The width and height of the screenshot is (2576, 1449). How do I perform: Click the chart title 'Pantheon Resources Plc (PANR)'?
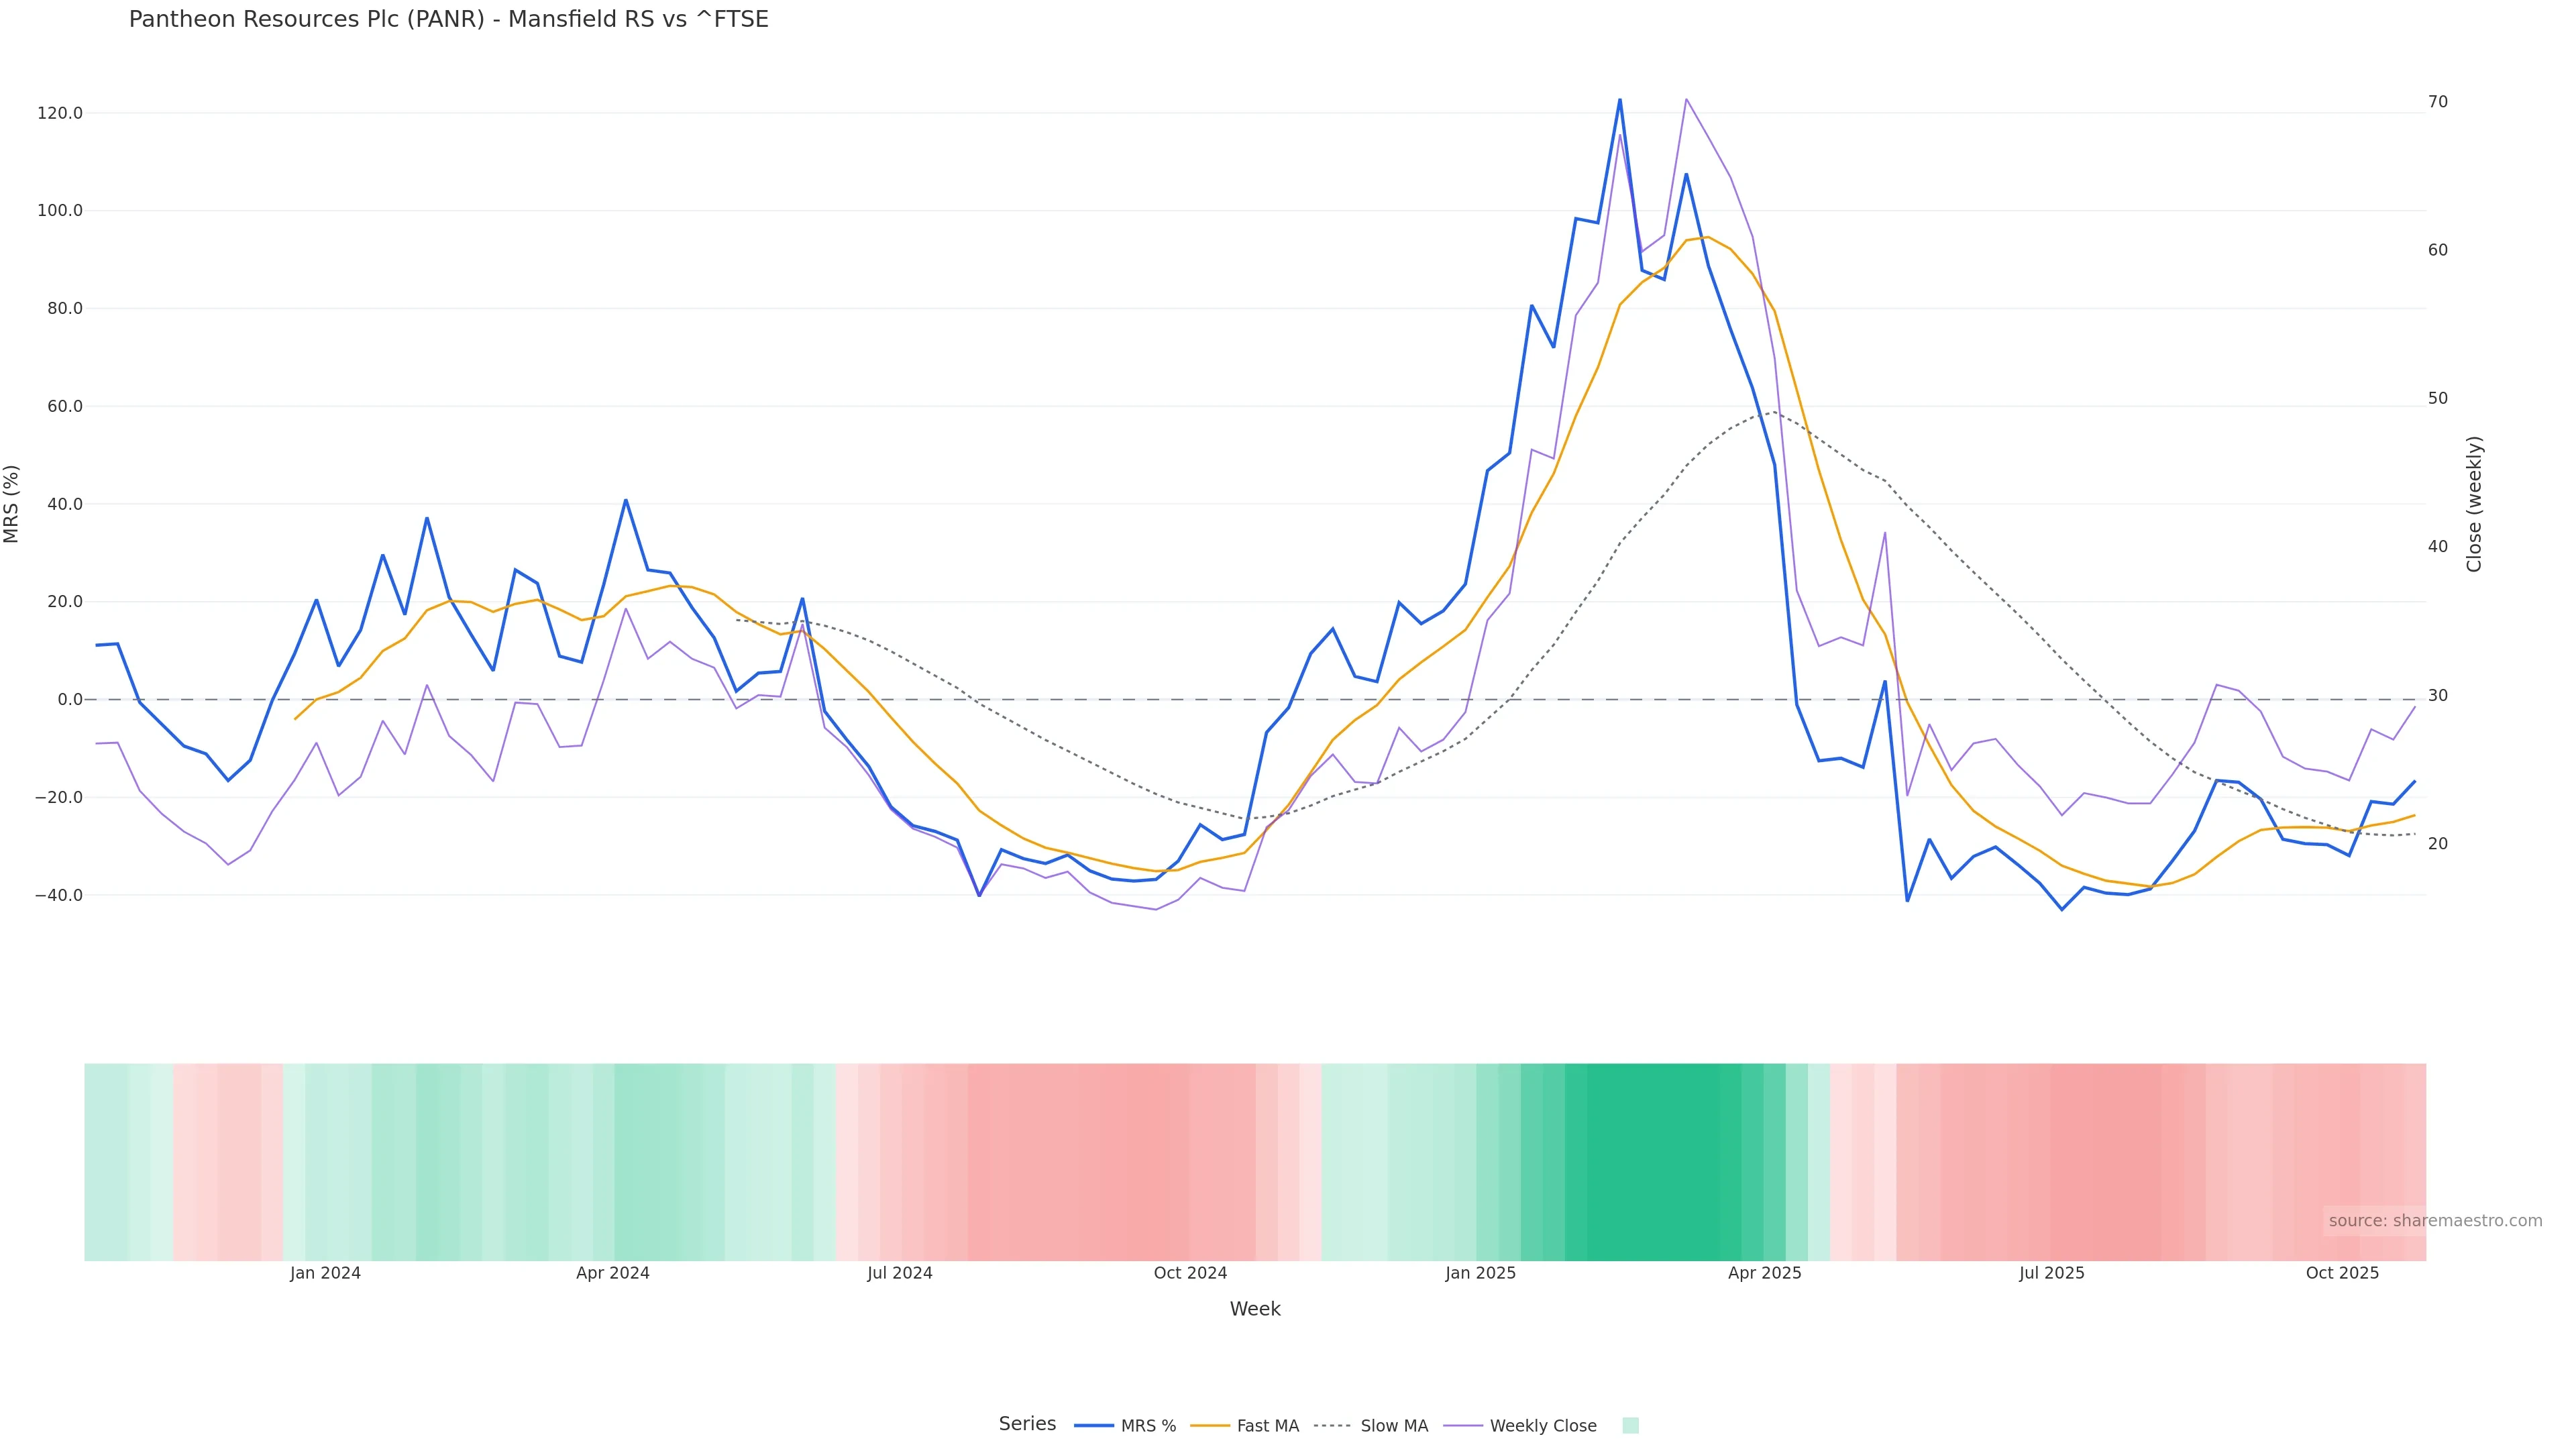(448, 20)
